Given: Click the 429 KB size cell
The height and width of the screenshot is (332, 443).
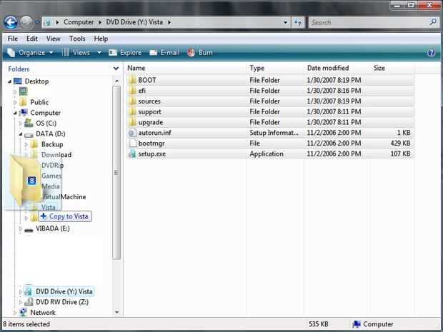Looking at the screenshot, I should (x=400, y=144).
